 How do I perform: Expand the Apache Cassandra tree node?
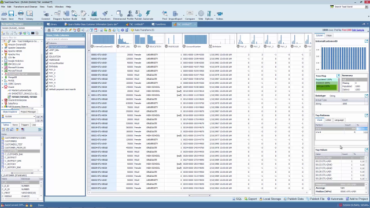coord(2,47)
